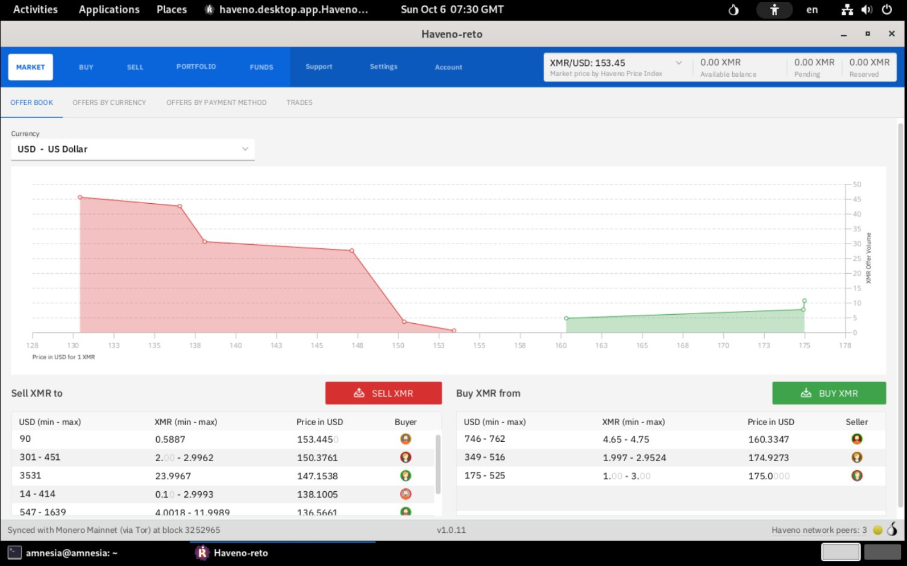The image size is (907, 566).
Task: Select the sell offer row 14 - 414
Action: coord(223,494)
